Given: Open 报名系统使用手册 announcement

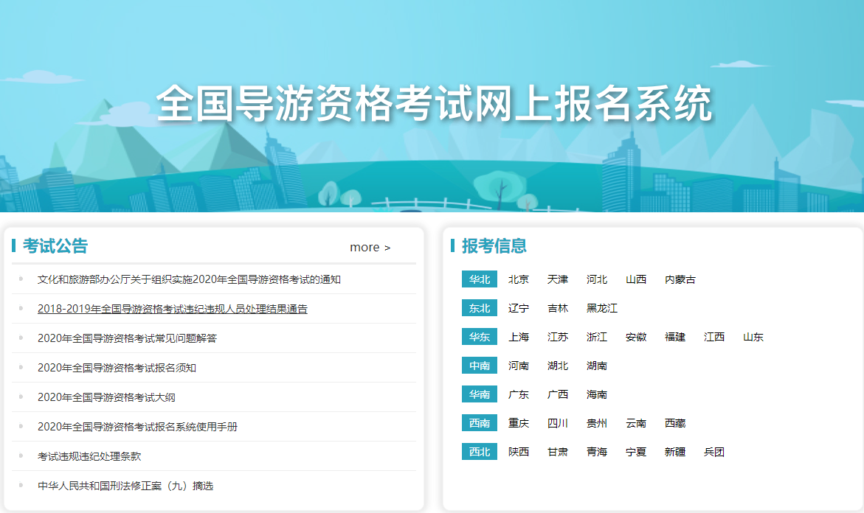Looking at the screenshot, I should pos(138,427).
